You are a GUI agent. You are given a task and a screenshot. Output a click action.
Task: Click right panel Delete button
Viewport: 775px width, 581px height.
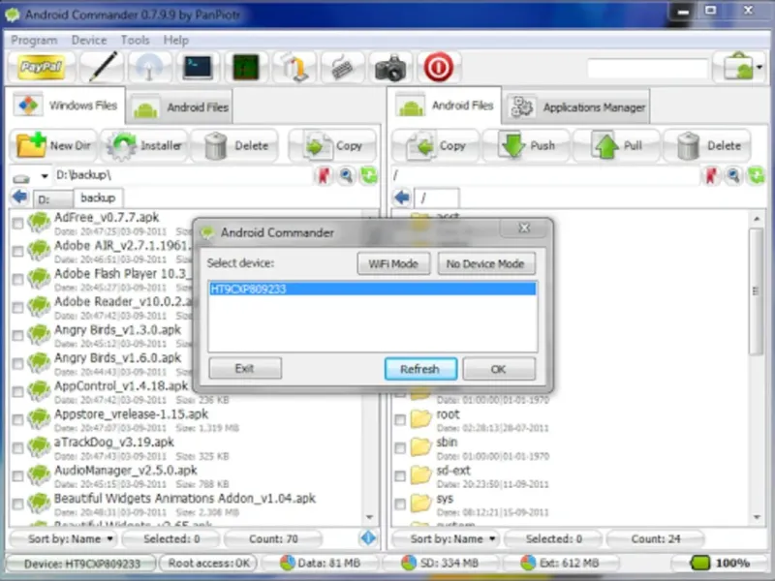pos(708,146)
